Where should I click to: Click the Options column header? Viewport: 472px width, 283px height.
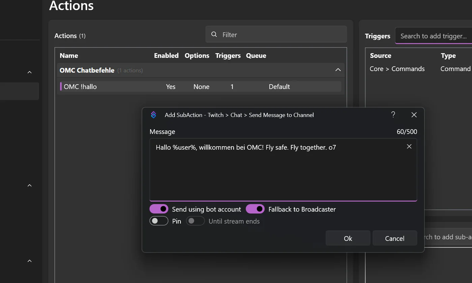click(197, 56)
